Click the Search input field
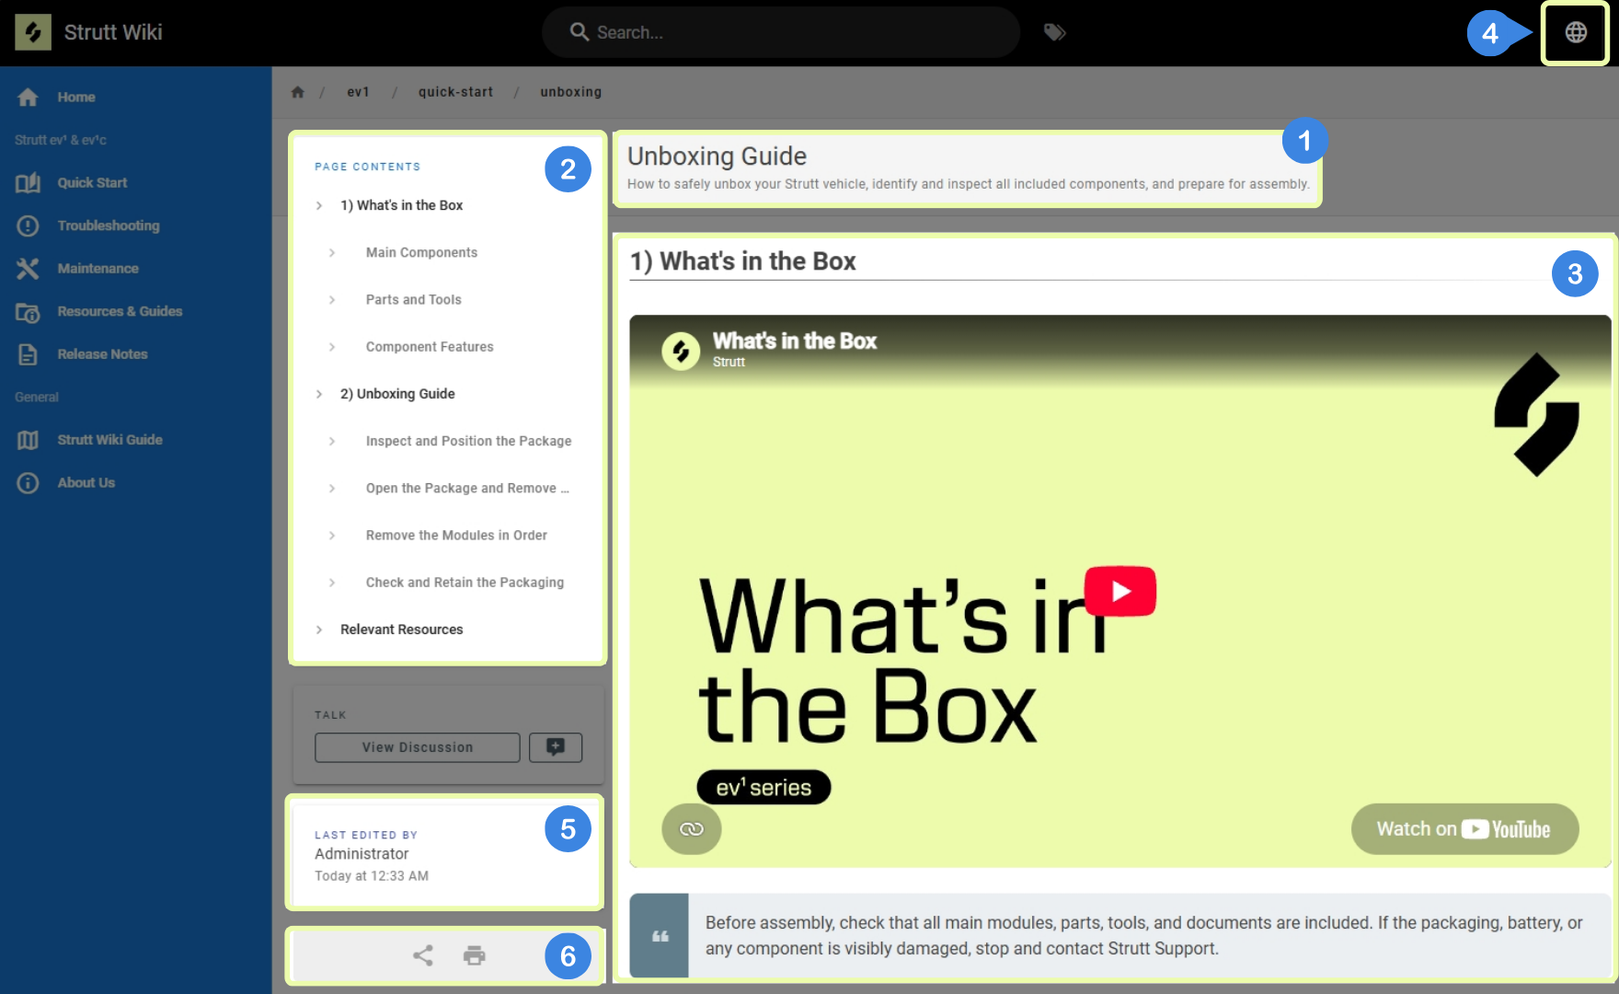 click(x=781, y=32)
